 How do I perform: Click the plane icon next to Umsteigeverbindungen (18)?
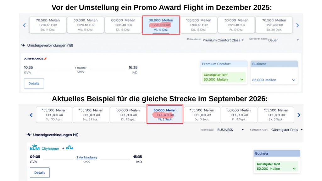pyautogui.click(x=24, y=45)
